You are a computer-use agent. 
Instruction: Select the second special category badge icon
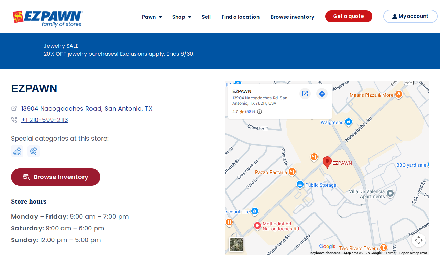coord(34,151)
